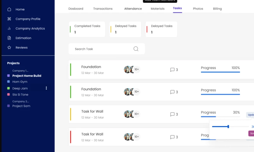Click the Company Profile command icon
The width and height of the screenshot is (254, 152).
pyautogui.click(x=9, y=19)
